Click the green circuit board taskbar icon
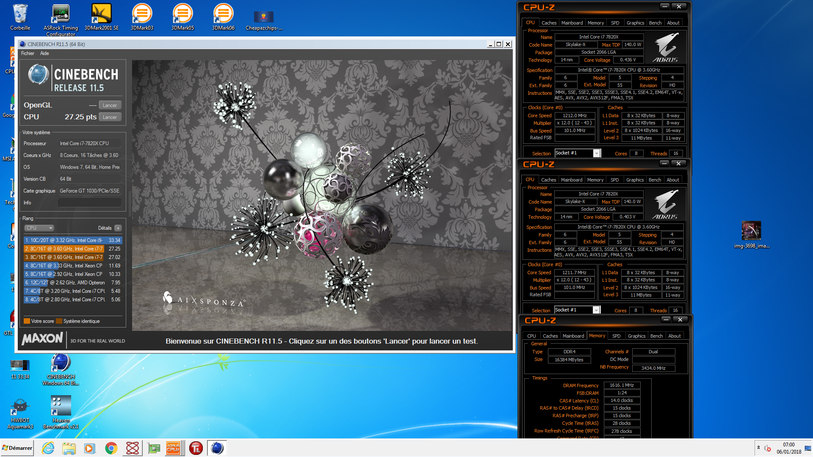Image resolution: width=813 pixels, height=457 pixels. pos(154,448)
